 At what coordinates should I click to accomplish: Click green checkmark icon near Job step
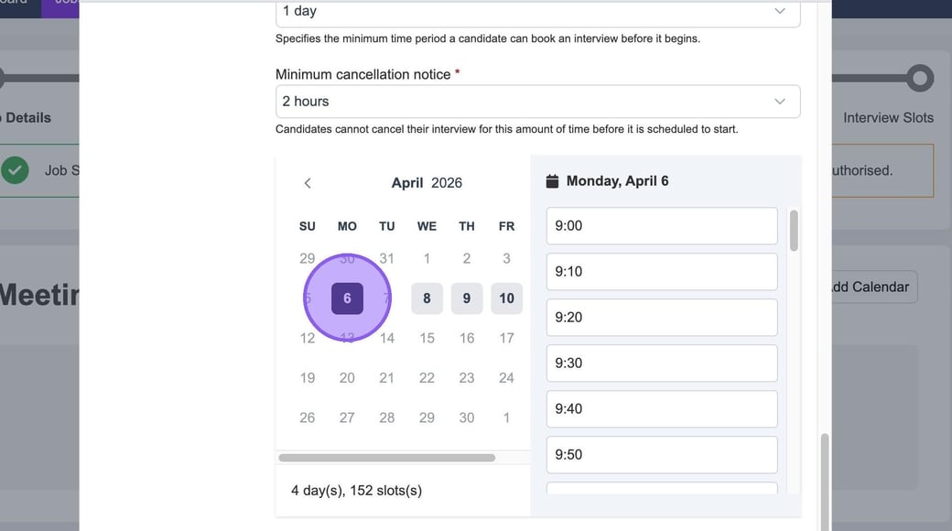pos(15,170)
